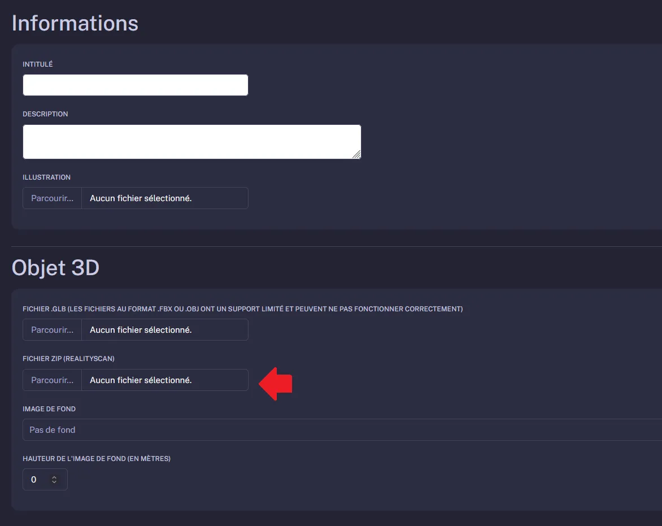The image size is (662, 526).
Task: Click the Description textarea resize handle
Action: click(x=358, y=154)
